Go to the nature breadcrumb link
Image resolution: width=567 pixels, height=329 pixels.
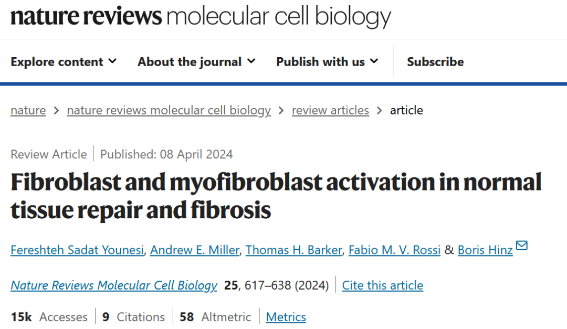tap(28, 110)
